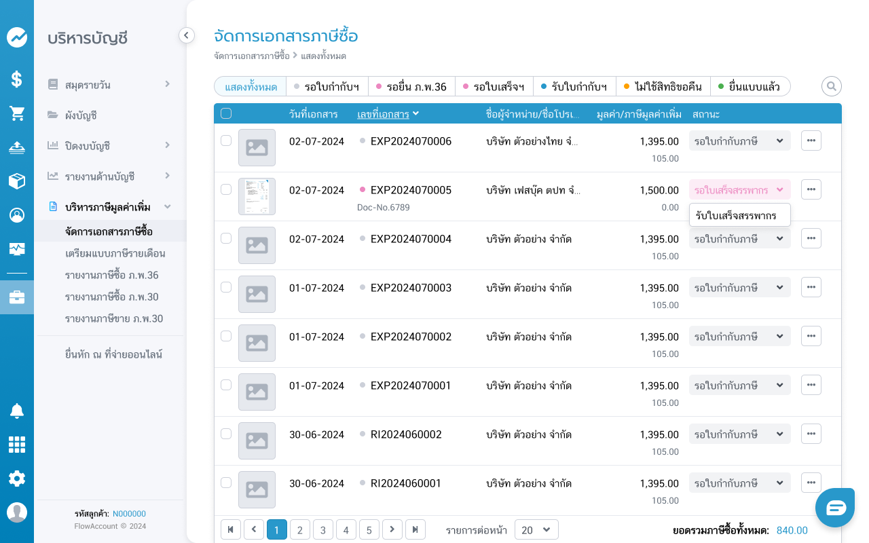869x543 pixels.
Task: Open the shopping cart icon in sidebar
Action: click(x=17, y=113)
